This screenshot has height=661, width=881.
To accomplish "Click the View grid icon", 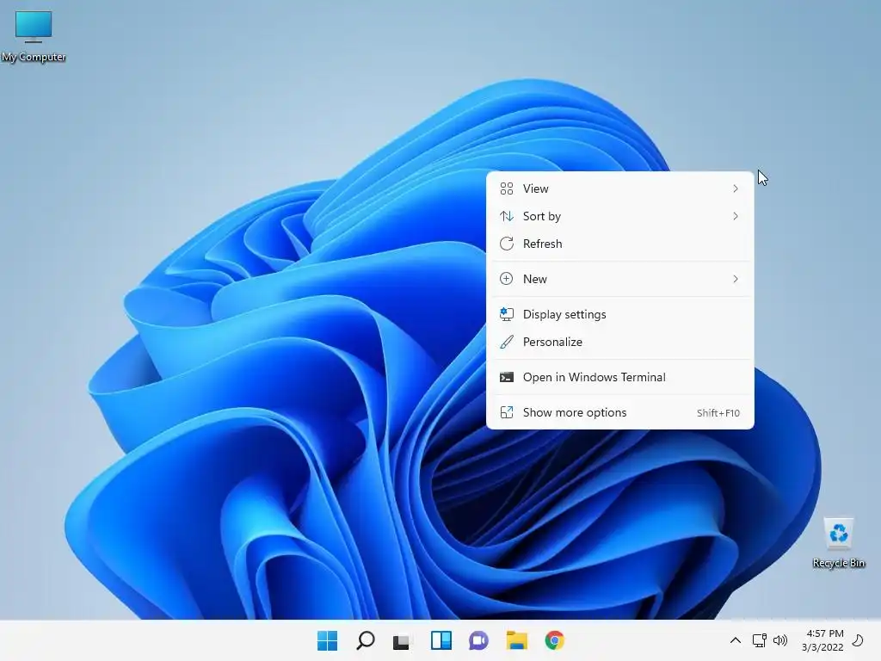I will tap(506, 188).
